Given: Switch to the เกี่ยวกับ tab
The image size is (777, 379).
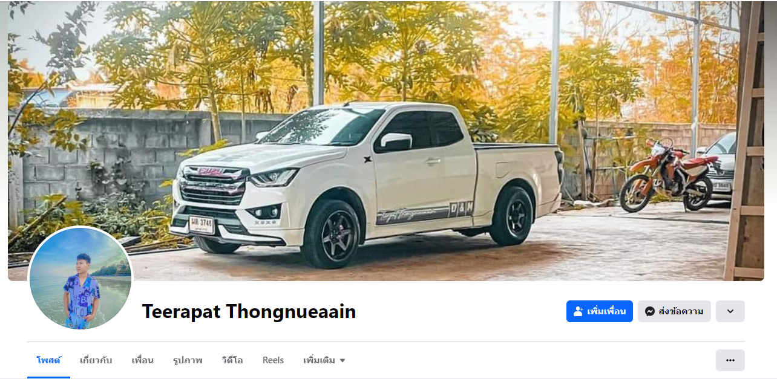Looking at the screenshot, I should pyautogui.click(x=96, y=360).
